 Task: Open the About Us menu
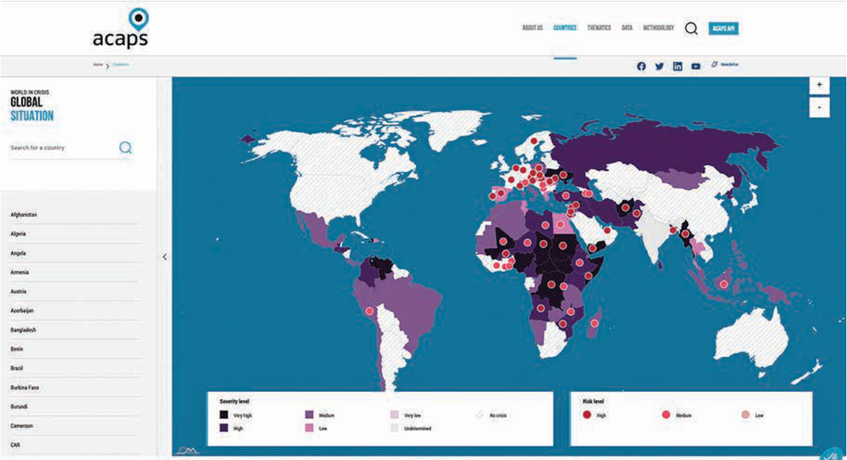pos(532,28)
